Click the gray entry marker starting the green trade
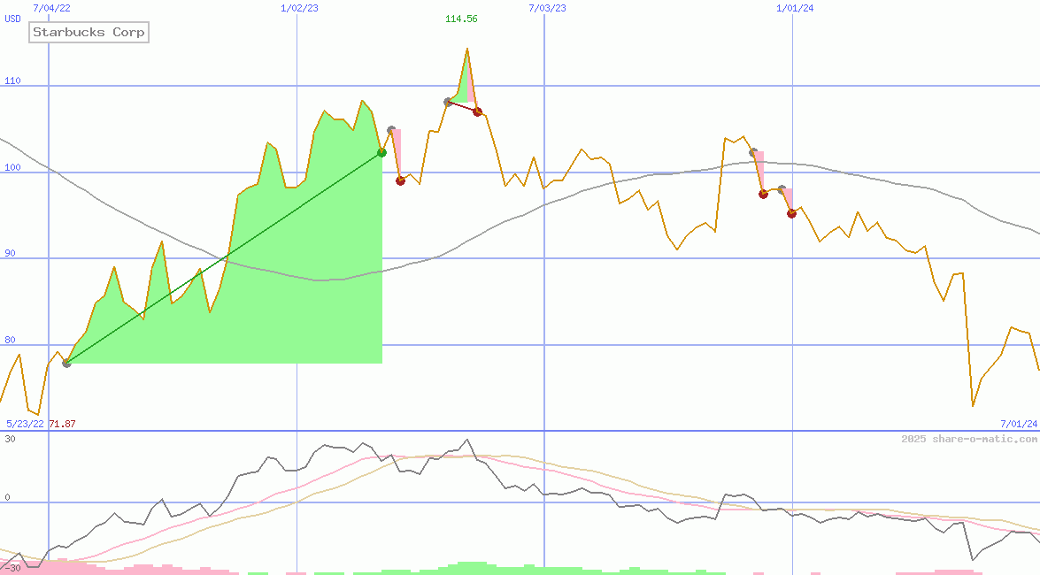 coord(66,363)
